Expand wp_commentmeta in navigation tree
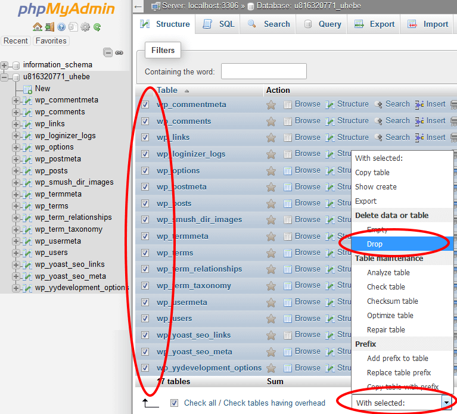 [16, 101]
